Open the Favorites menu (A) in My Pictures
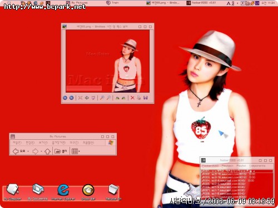The height and width of the screenshot is (208, 278). (58, 143)
